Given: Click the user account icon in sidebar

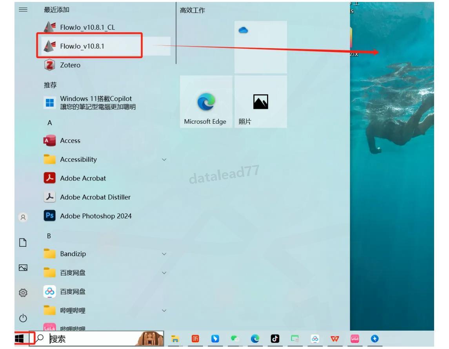Looking at the screenshot, I should click(23, 217).
